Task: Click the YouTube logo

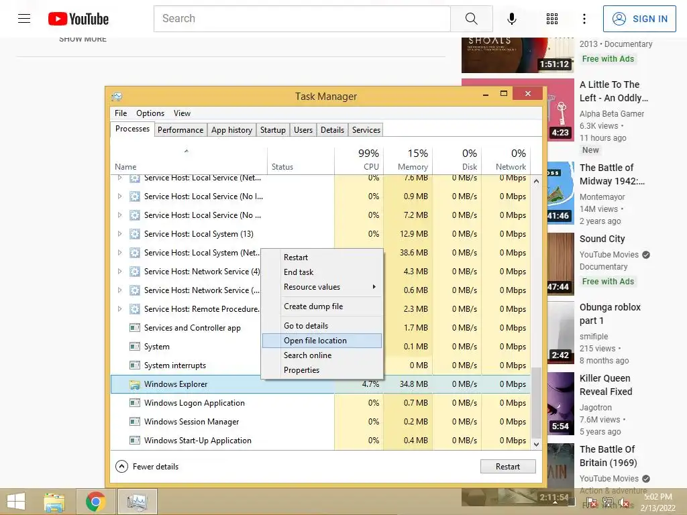Action: point(78,19)
